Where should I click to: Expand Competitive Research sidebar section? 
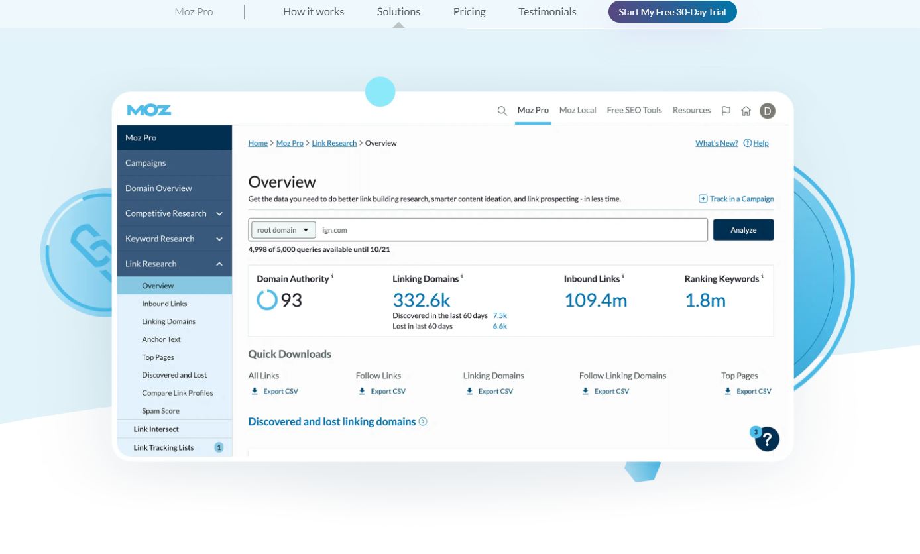pos(174,213)
